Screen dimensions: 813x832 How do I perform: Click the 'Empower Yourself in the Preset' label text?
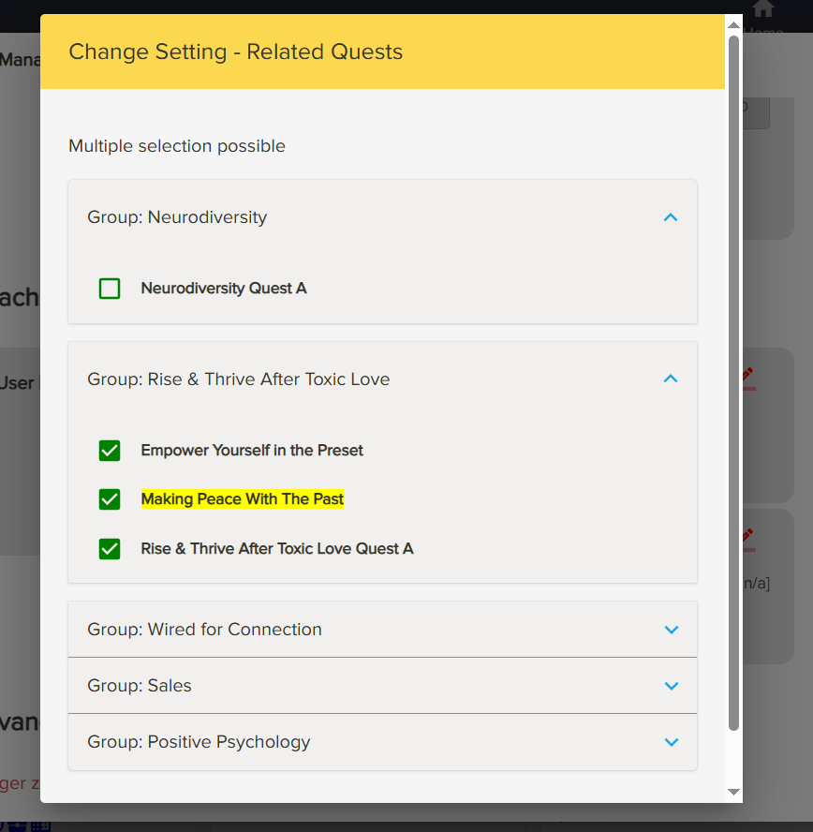(x=252, y=451)
